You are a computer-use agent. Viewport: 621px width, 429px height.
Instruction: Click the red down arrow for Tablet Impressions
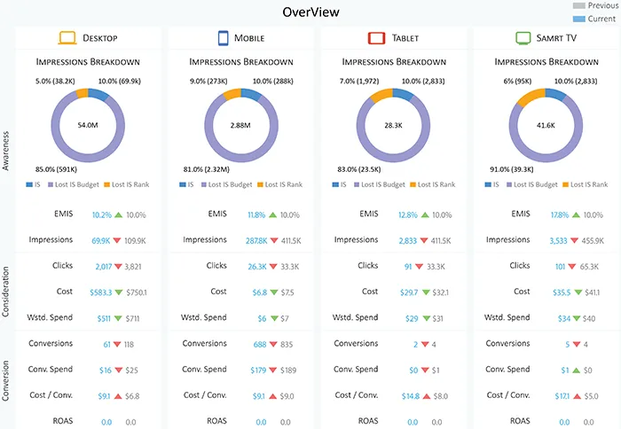coord(424,240)
